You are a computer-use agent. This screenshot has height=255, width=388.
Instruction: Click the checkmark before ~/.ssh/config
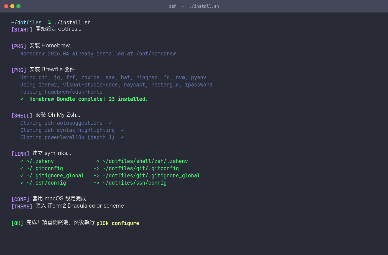coord(22,183)
